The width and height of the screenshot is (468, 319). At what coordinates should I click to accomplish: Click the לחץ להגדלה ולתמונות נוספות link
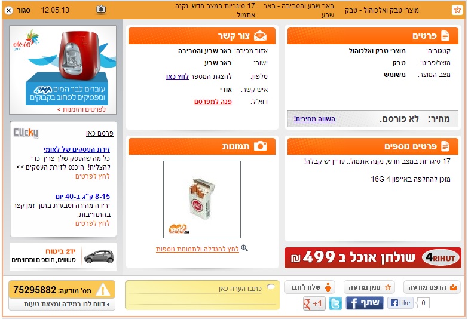(x=197, y=249)
